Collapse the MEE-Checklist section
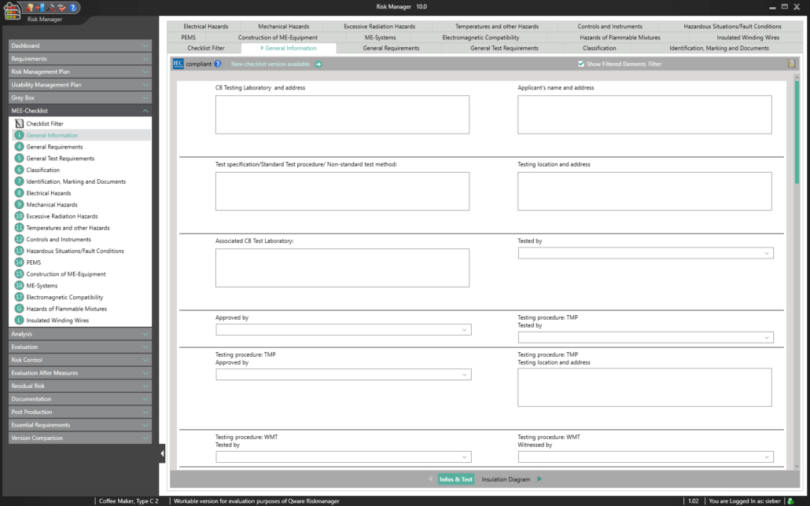This screenshot has height=506, width=810. 80,111
